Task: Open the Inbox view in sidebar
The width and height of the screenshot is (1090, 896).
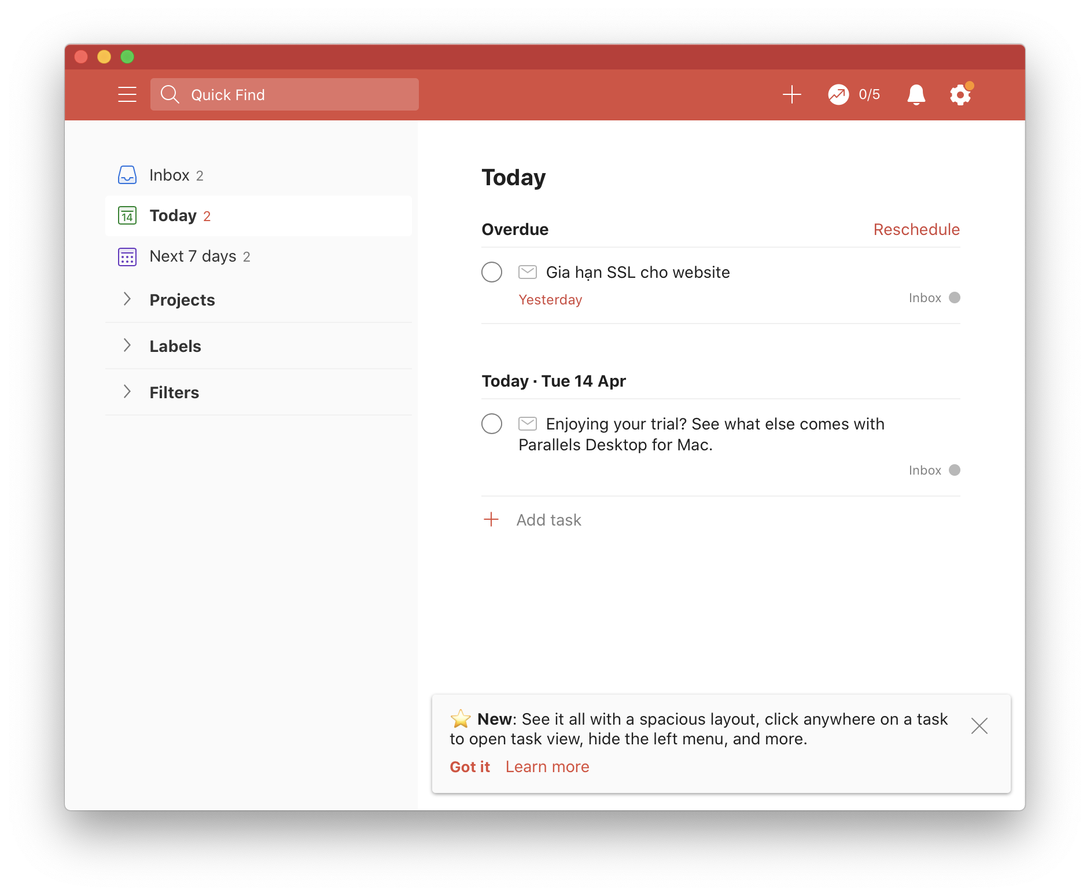Action: click(169, 175)
